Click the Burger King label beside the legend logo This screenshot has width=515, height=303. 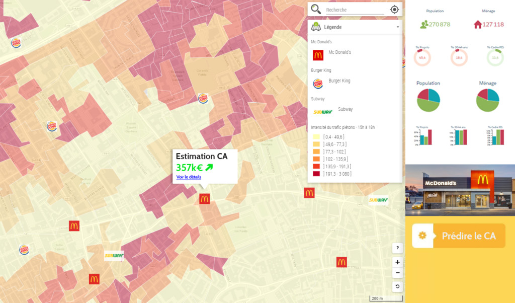tap(339, 81)
